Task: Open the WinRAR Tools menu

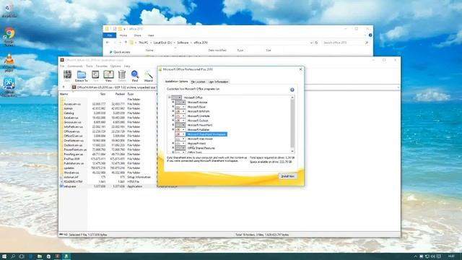Action: (x=90, y=66)
